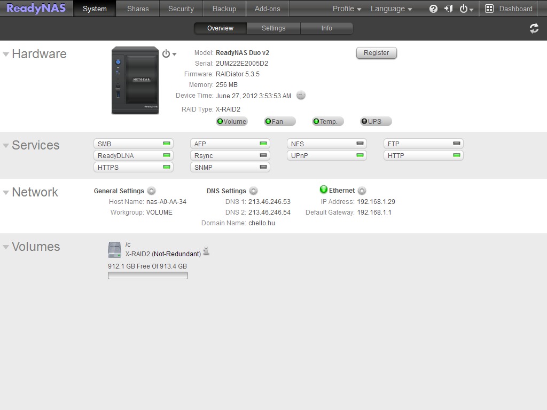Collapse the Hardware section
This screenshot has height=410, width=547.
point(6,54)
